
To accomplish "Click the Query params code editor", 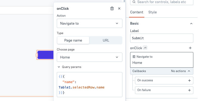I will 90,85.
